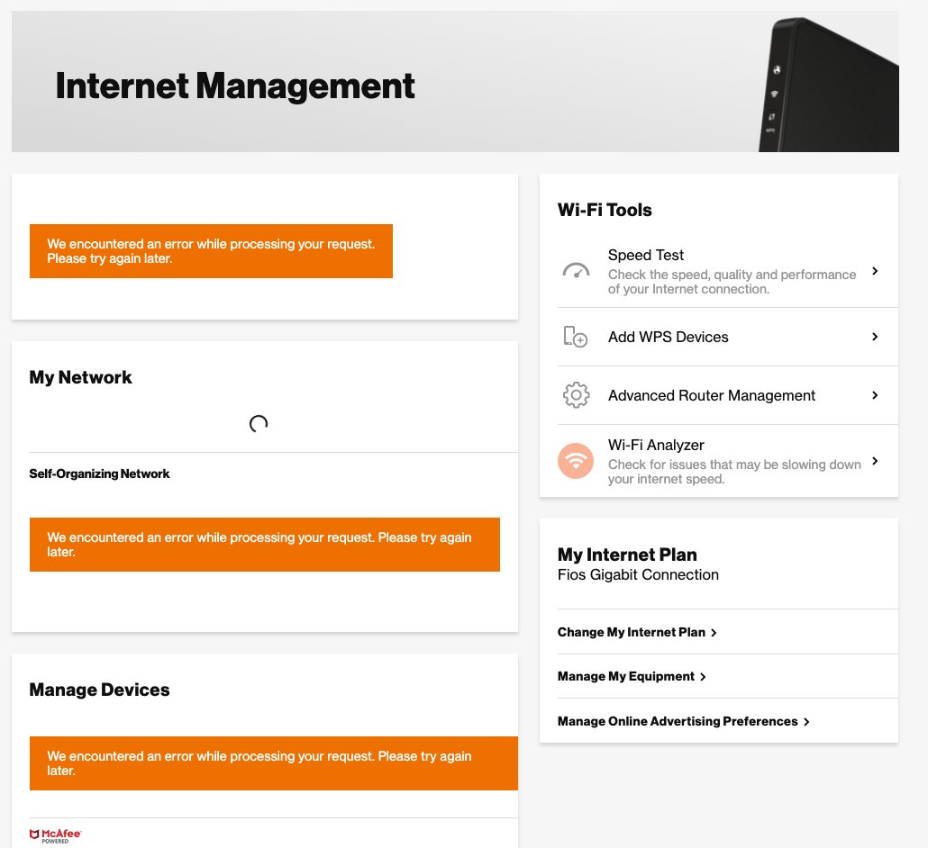928x848 pixels.
Task: Click chevron beside Change My Internet Plan
Action: tap(714, 633)
